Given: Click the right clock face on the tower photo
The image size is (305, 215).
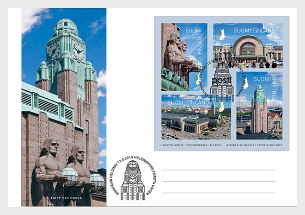Looking at the screenshot, I should pyautogui.click(x=78, y=51).
